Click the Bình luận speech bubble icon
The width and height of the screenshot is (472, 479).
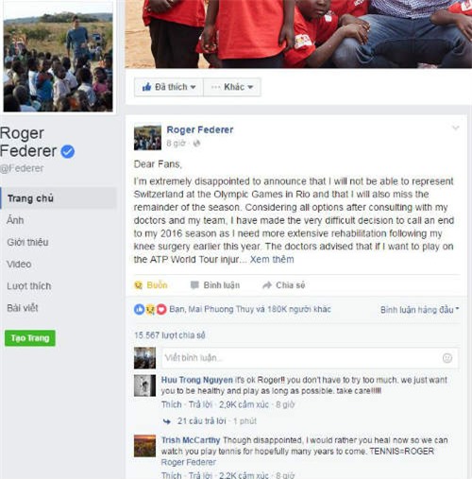pyautogui.click(x=194, y=285)
